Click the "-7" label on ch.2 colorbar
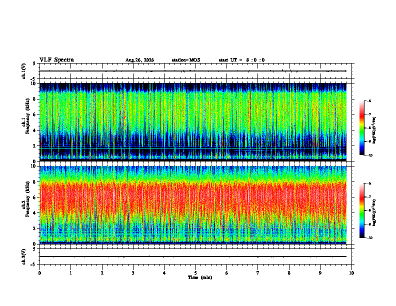Image resolution: width=396 pixels, height=306 pixels. click(x=369, y=197)
